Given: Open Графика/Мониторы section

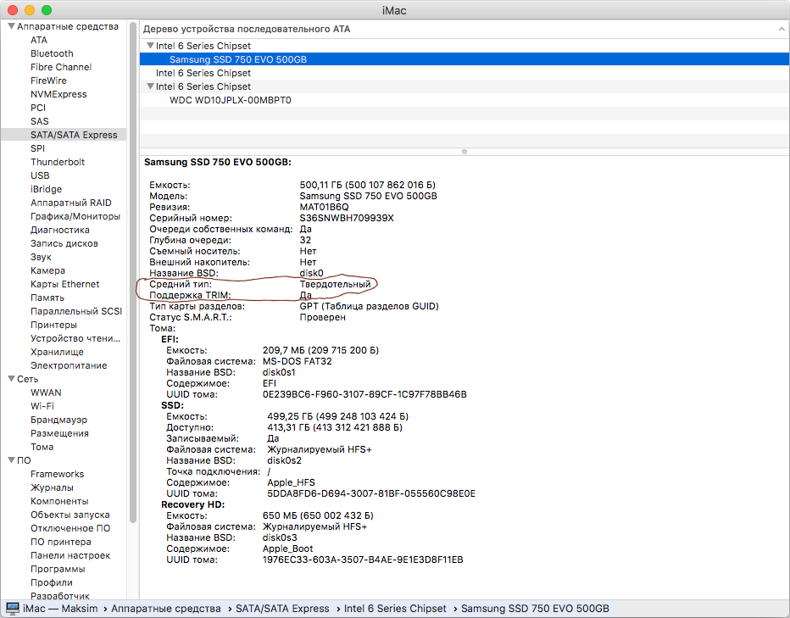Looking at the screenshot, I should point(75,216).
